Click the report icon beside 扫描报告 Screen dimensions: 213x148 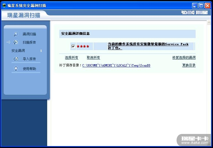[x=16, y=42]
